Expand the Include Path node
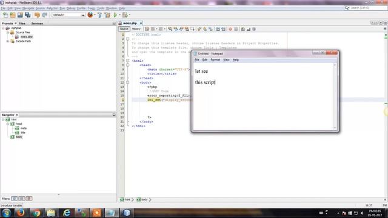The image size is (388, 218). (8, 41)
